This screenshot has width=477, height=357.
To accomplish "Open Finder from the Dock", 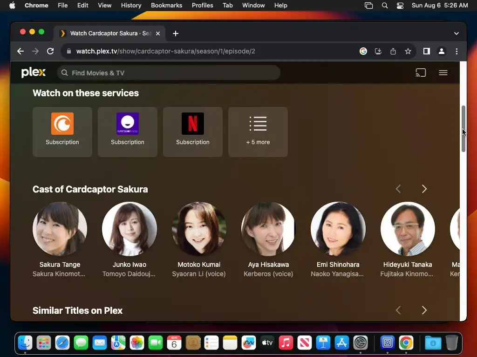I will click(25, 343).
